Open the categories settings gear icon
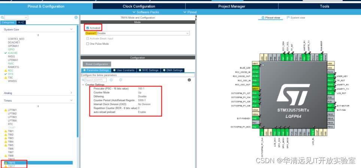The image size is (361, 168). (x=76, y=17)
